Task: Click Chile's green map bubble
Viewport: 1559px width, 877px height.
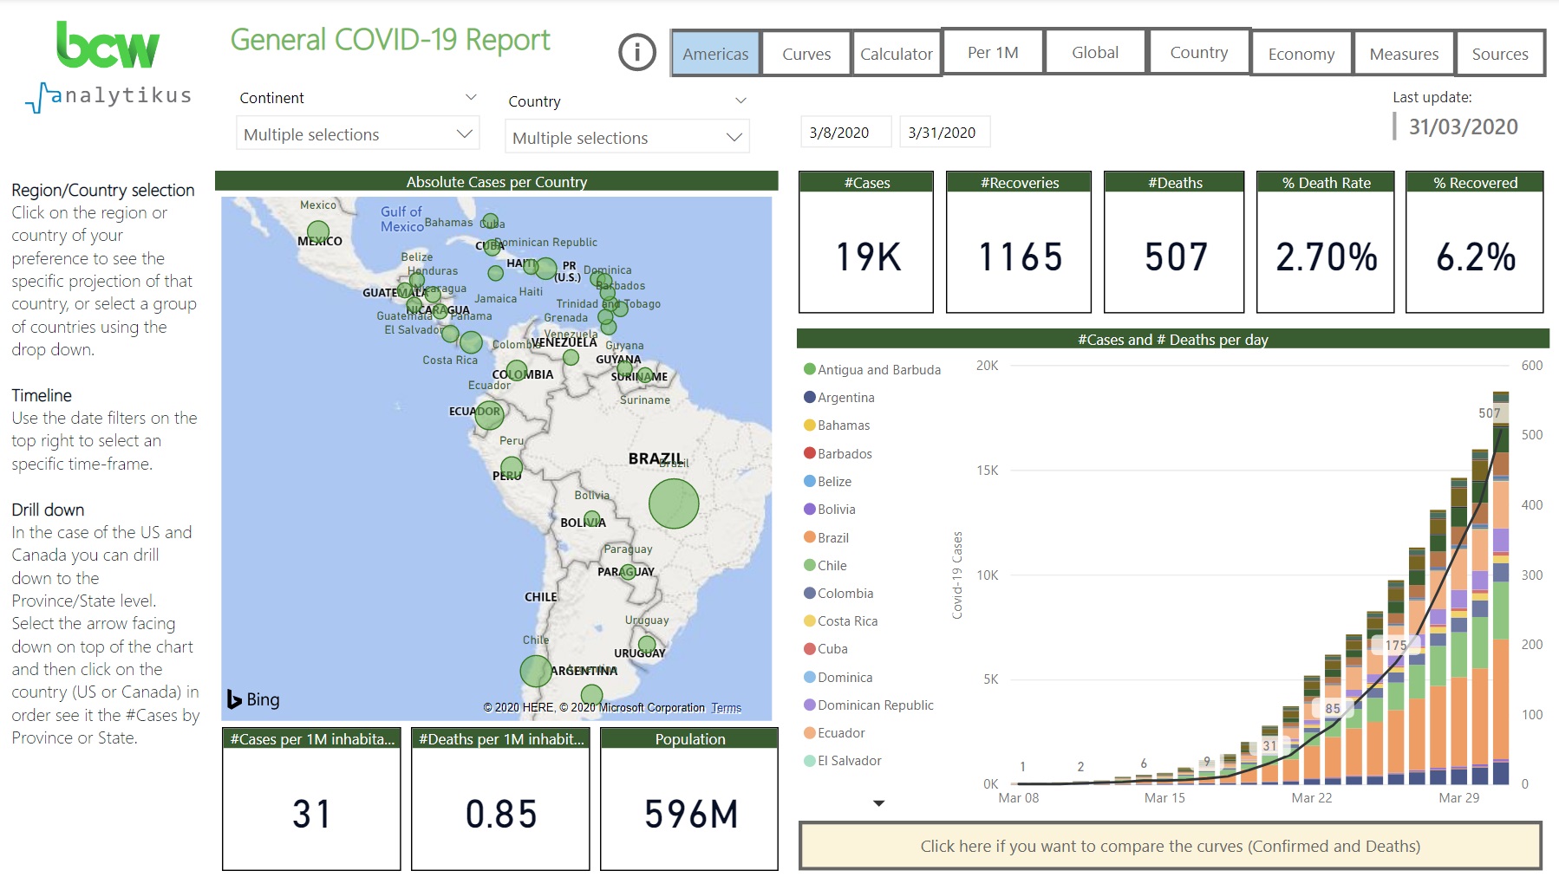Action: pyautogui.click(x=536, y=671)
